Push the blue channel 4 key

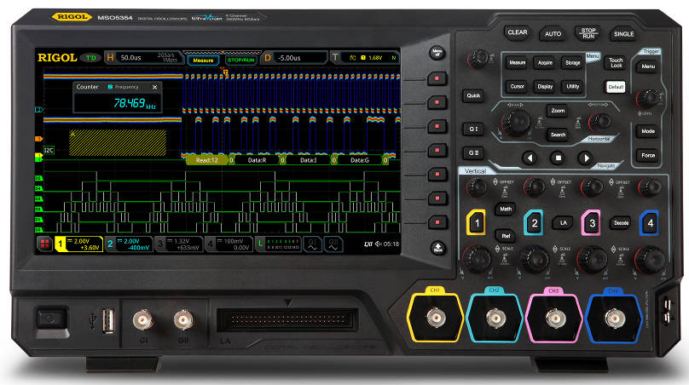(x=650, y=223)
